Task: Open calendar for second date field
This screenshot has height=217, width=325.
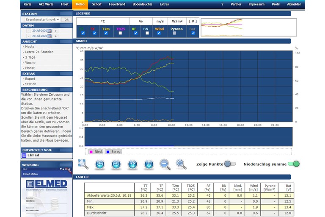Action: (x=50, y=36)
